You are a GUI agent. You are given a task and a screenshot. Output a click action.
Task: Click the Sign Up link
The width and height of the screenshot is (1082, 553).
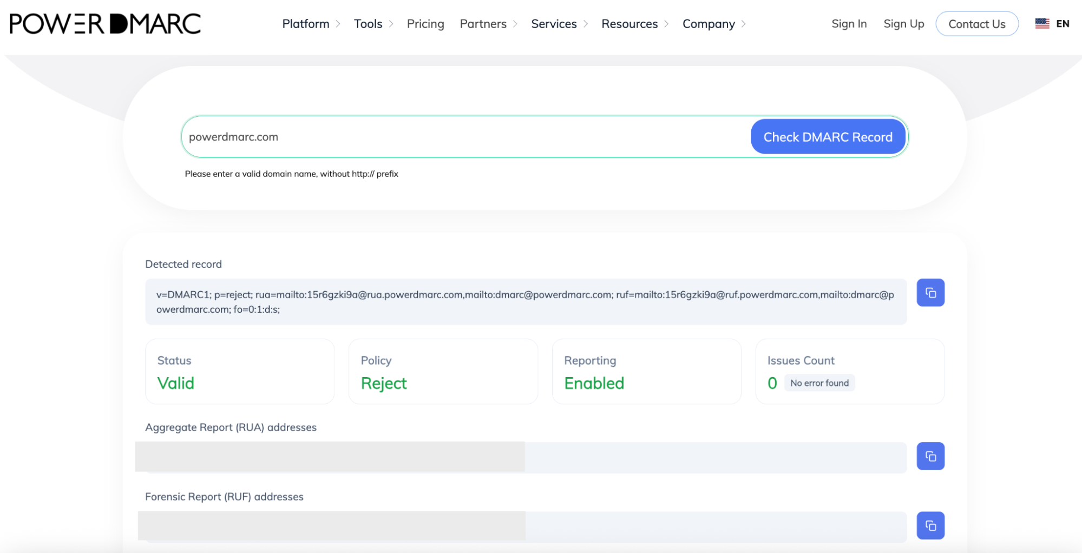click(x=903, y=24)
